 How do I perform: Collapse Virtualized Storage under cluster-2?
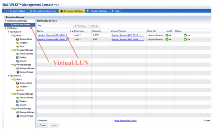(x=12, y=94)
